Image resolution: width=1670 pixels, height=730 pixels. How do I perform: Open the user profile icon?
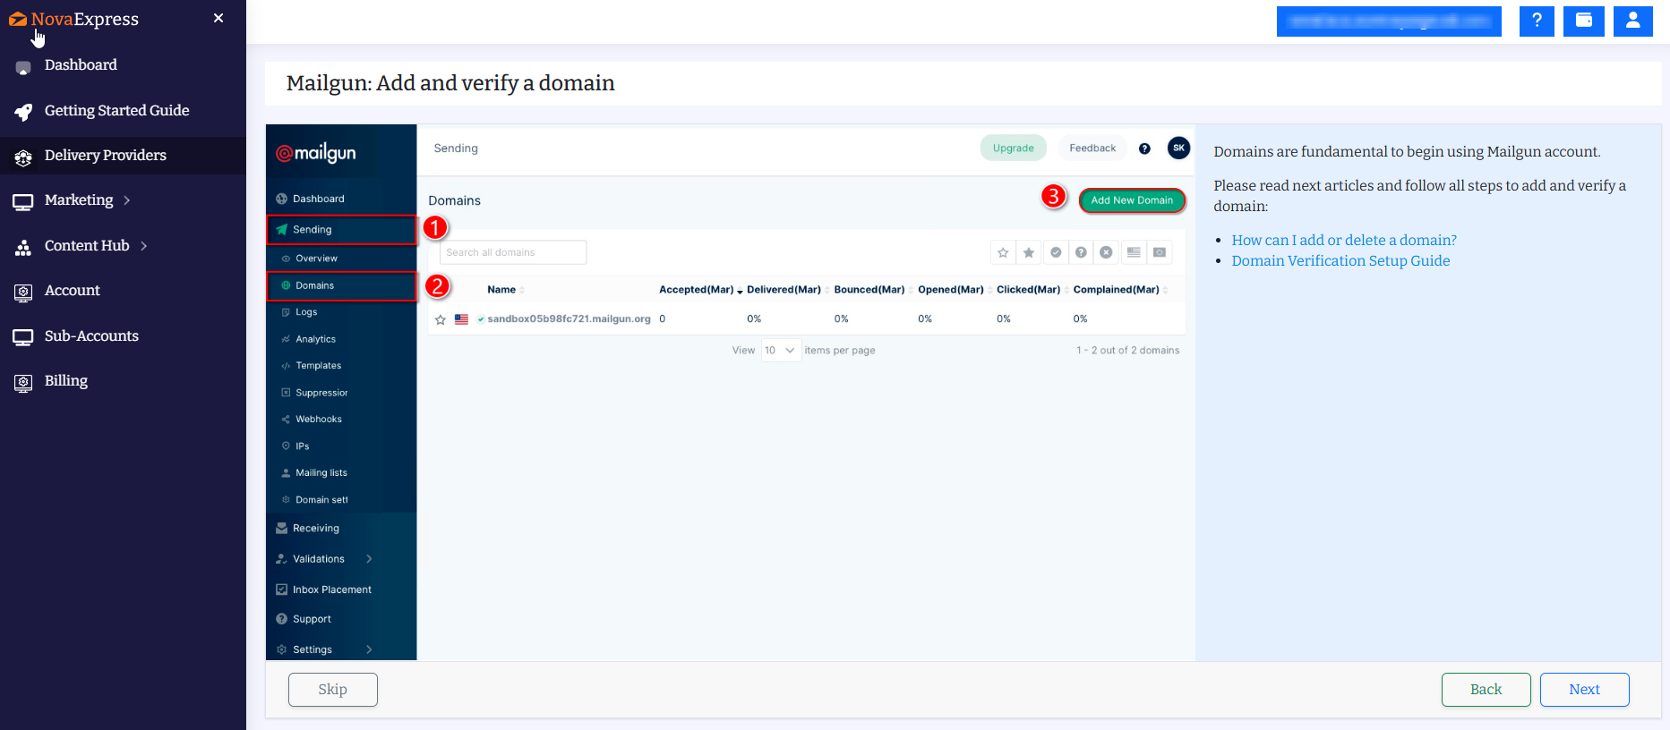[x=1632, y=21]
